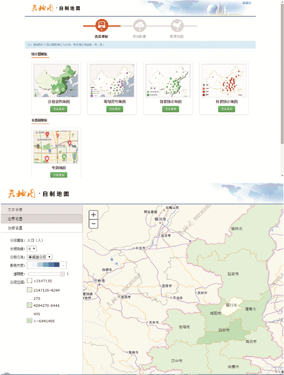
Task: Open the 分段设置 panel section
Action: (x=41, y=228)
